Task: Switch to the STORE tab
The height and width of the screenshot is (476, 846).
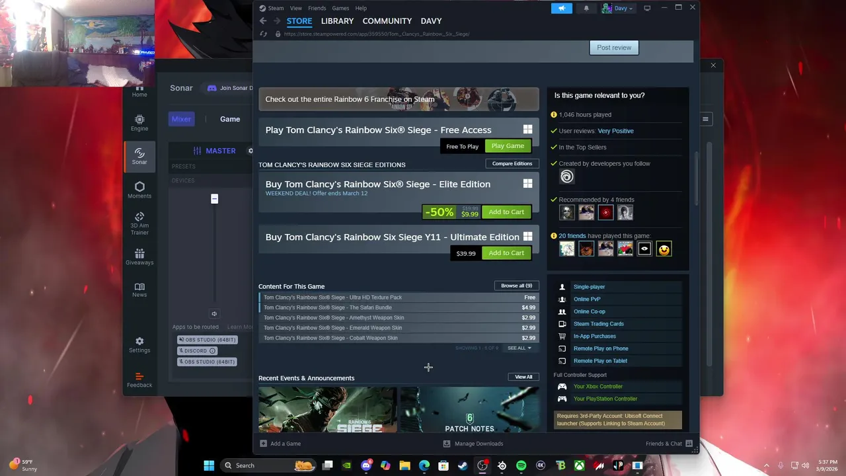Action: click(x=299, y=21)
